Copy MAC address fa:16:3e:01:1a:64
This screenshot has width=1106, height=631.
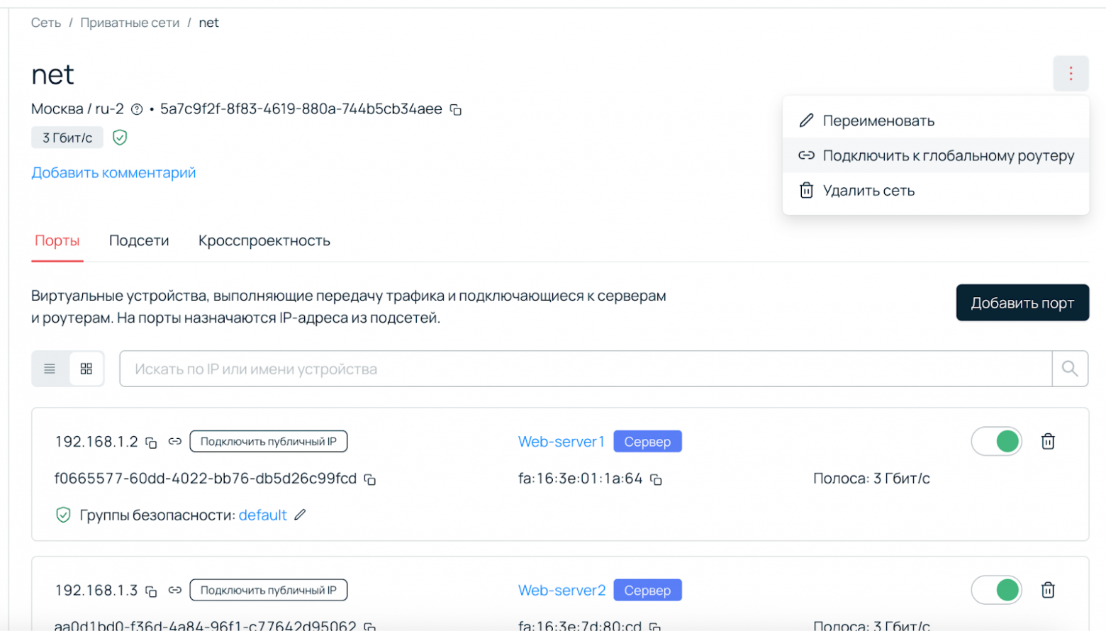tap(657, 479)
